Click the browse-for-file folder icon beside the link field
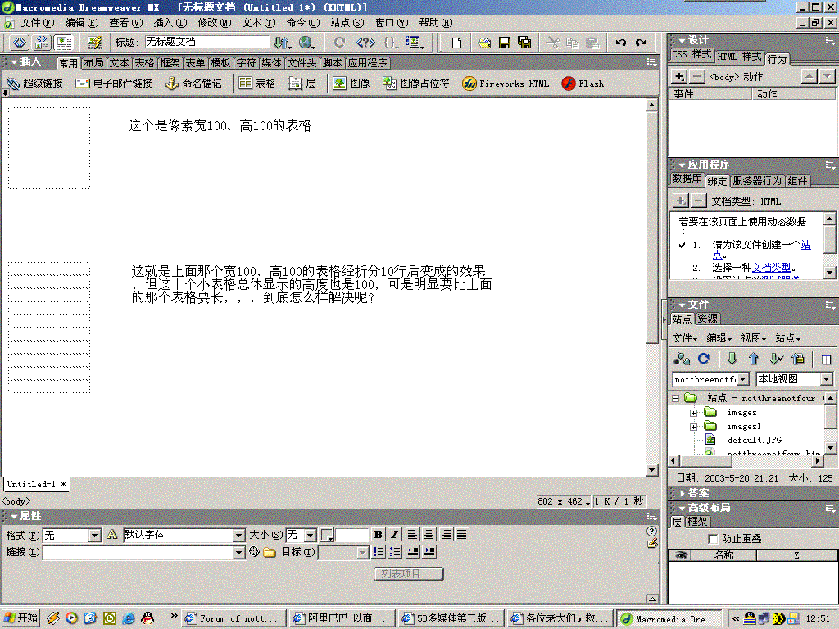839x629 pixels. point(269,552)
